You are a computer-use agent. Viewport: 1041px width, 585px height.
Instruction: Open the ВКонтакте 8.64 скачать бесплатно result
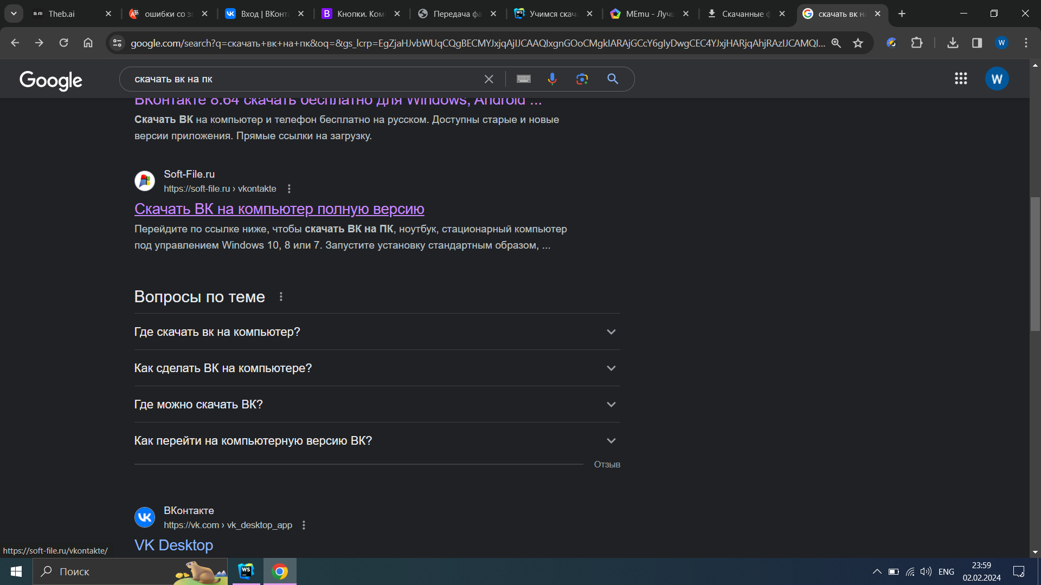(x=338, y=102)
